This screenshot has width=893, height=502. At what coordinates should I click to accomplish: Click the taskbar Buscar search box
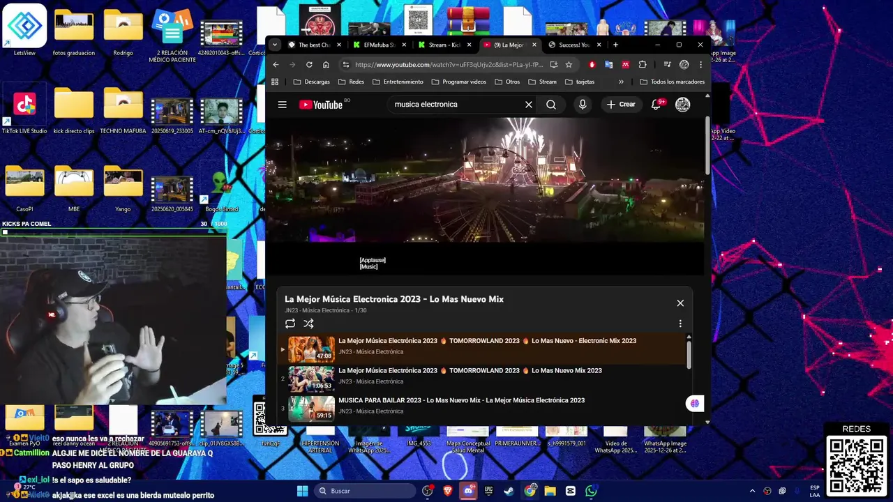(x=365, y=491)
